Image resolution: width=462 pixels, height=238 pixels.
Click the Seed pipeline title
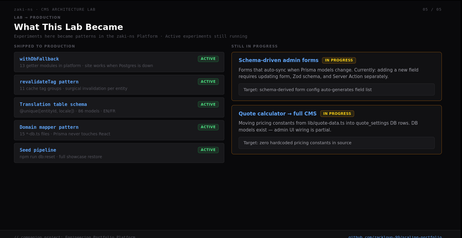pos(38,150)
